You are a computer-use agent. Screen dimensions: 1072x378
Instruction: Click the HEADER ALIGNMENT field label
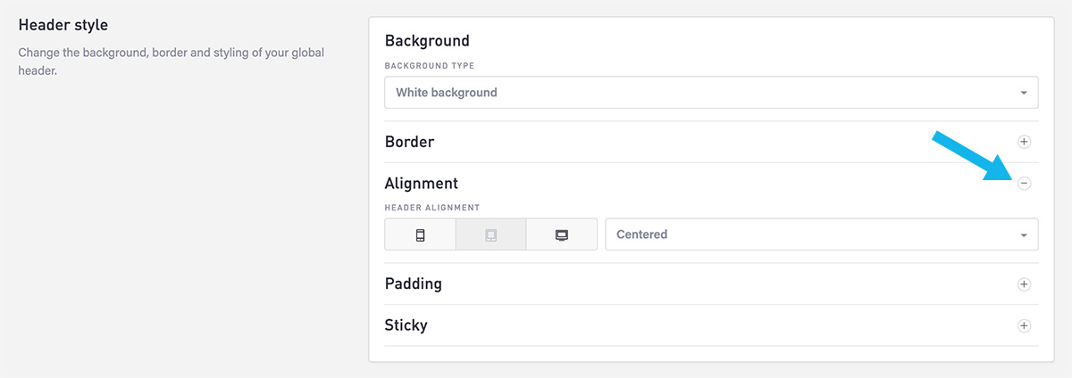coord(432,208)
